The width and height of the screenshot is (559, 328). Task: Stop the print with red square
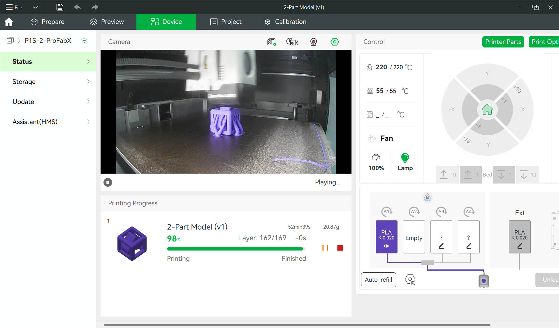[340, 248]
